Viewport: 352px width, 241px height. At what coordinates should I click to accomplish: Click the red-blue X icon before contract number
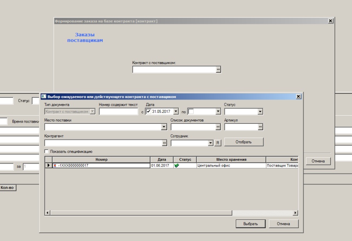[x=55, y=166]
